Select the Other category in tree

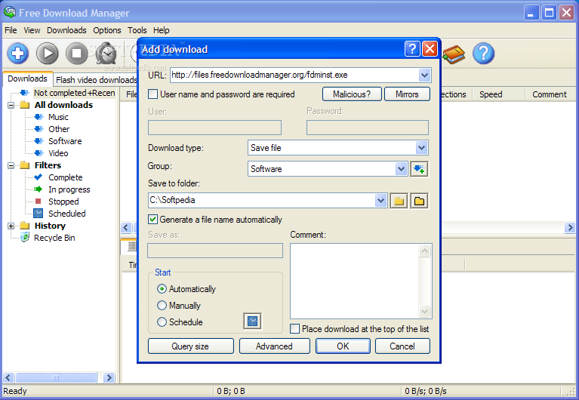point(59,129)
